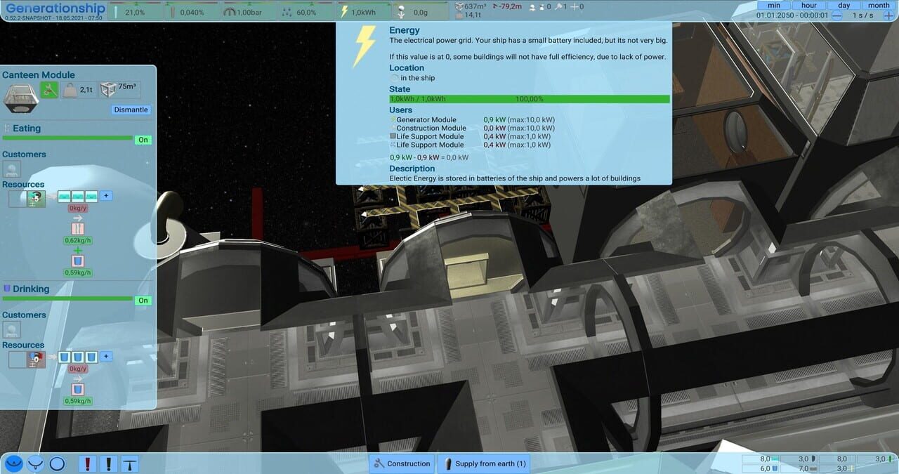Expand Drinking resources with the plus button
The image size is (899, 474).
105,356
